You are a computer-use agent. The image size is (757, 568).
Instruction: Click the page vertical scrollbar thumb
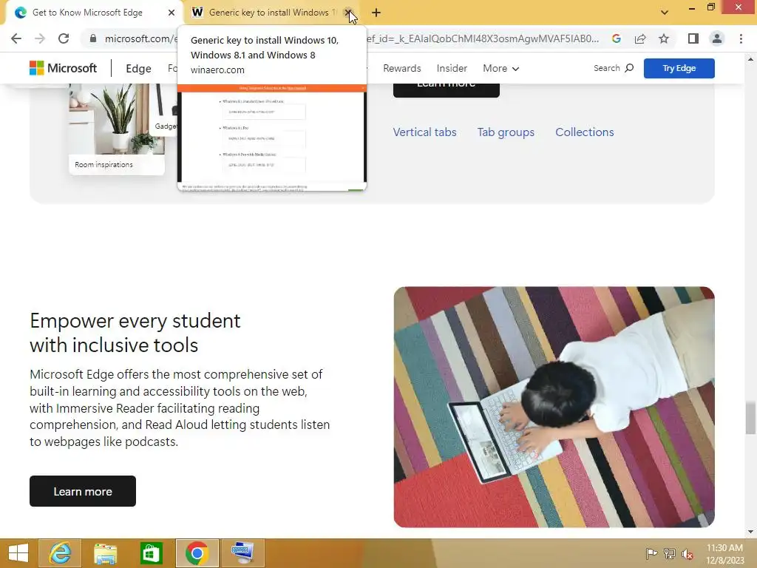(750, 417)
